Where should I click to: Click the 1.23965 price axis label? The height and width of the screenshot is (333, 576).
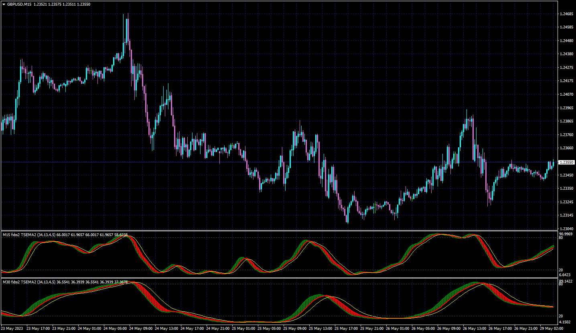(x=566, y=108)
